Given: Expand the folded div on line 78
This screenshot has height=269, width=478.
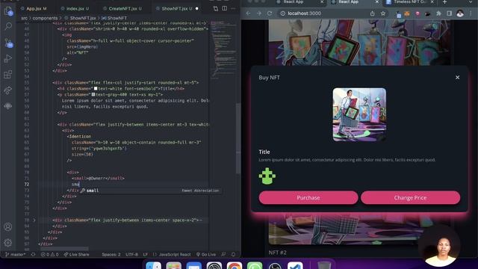Looking at the screenshot, I should [x=34, y=220].
